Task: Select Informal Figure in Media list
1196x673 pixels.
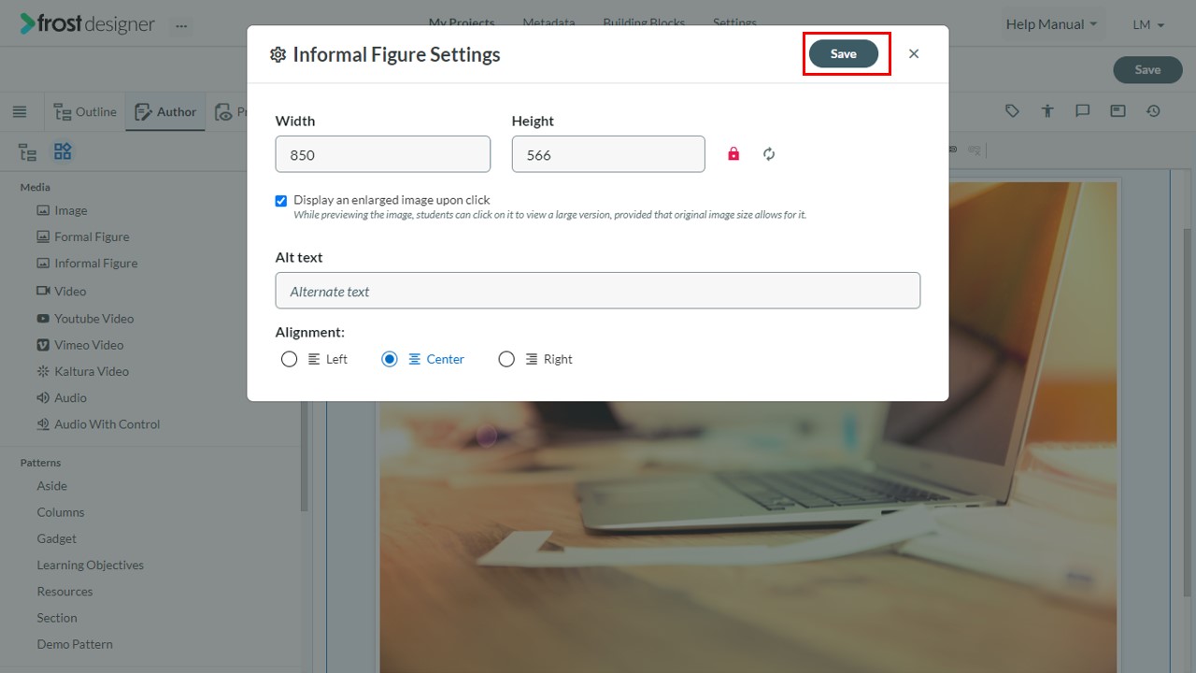Action: pyautogui.click(x=95, y=264)
